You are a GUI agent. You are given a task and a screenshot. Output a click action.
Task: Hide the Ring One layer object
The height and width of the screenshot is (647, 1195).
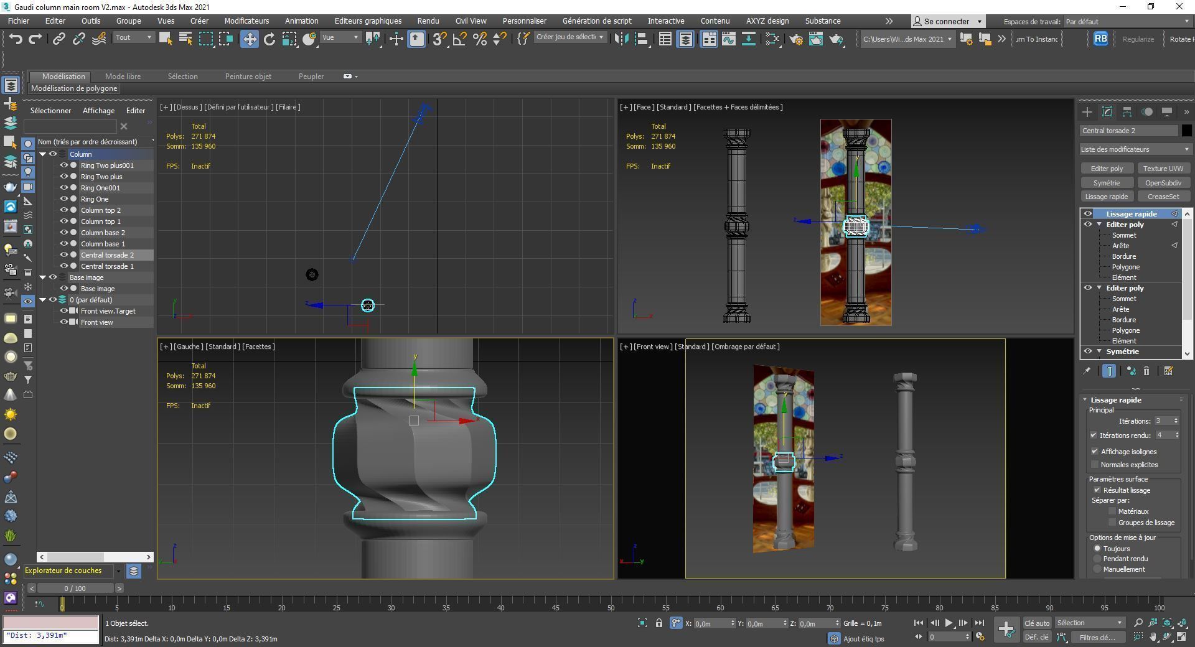tap(63, 199)
